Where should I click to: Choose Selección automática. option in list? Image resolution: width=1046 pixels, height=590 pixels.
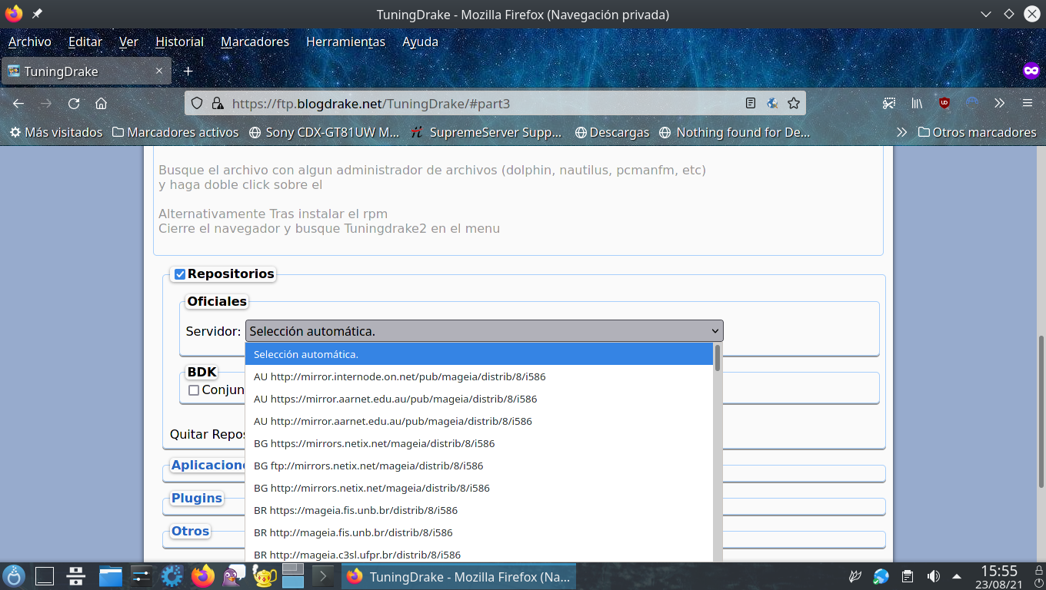[x=479, y=354]
